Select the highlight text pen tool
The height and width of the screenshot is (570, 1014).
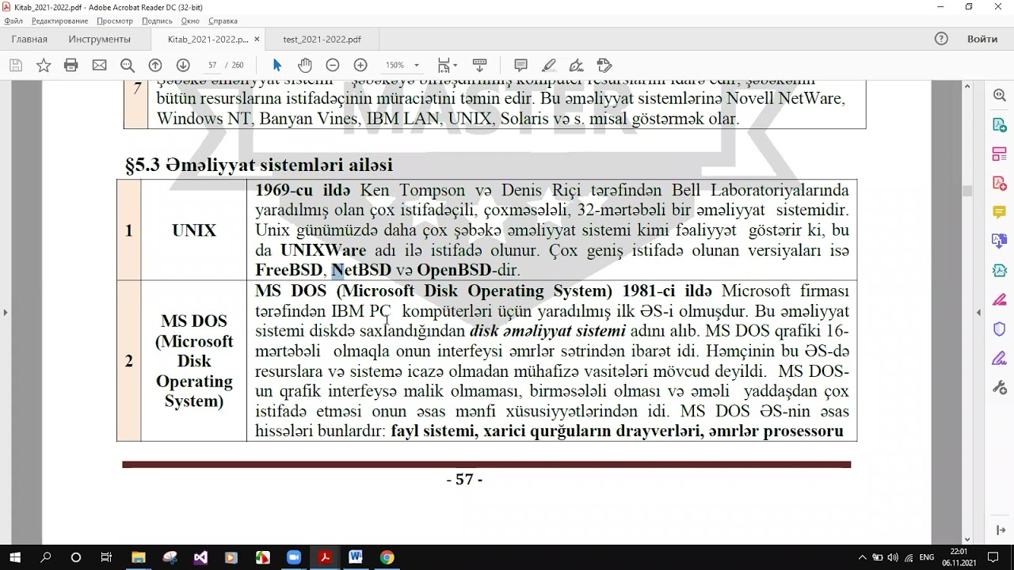click(548, 65)
